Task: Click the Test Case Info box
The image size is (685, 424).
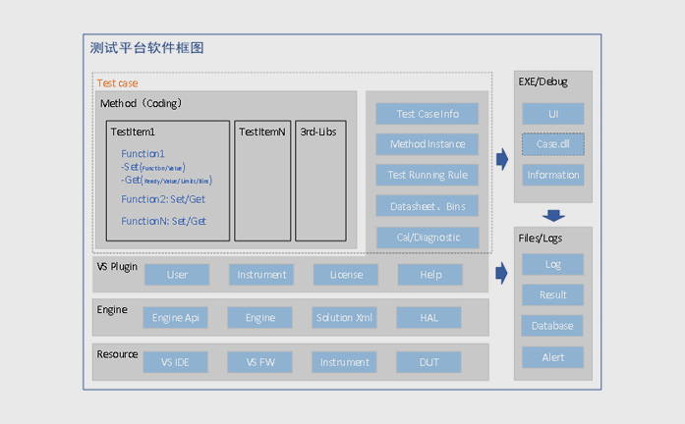Action: (x=427, y=114)
